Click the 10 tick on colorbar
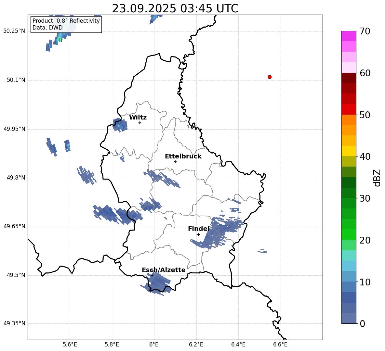 (365, 282)
